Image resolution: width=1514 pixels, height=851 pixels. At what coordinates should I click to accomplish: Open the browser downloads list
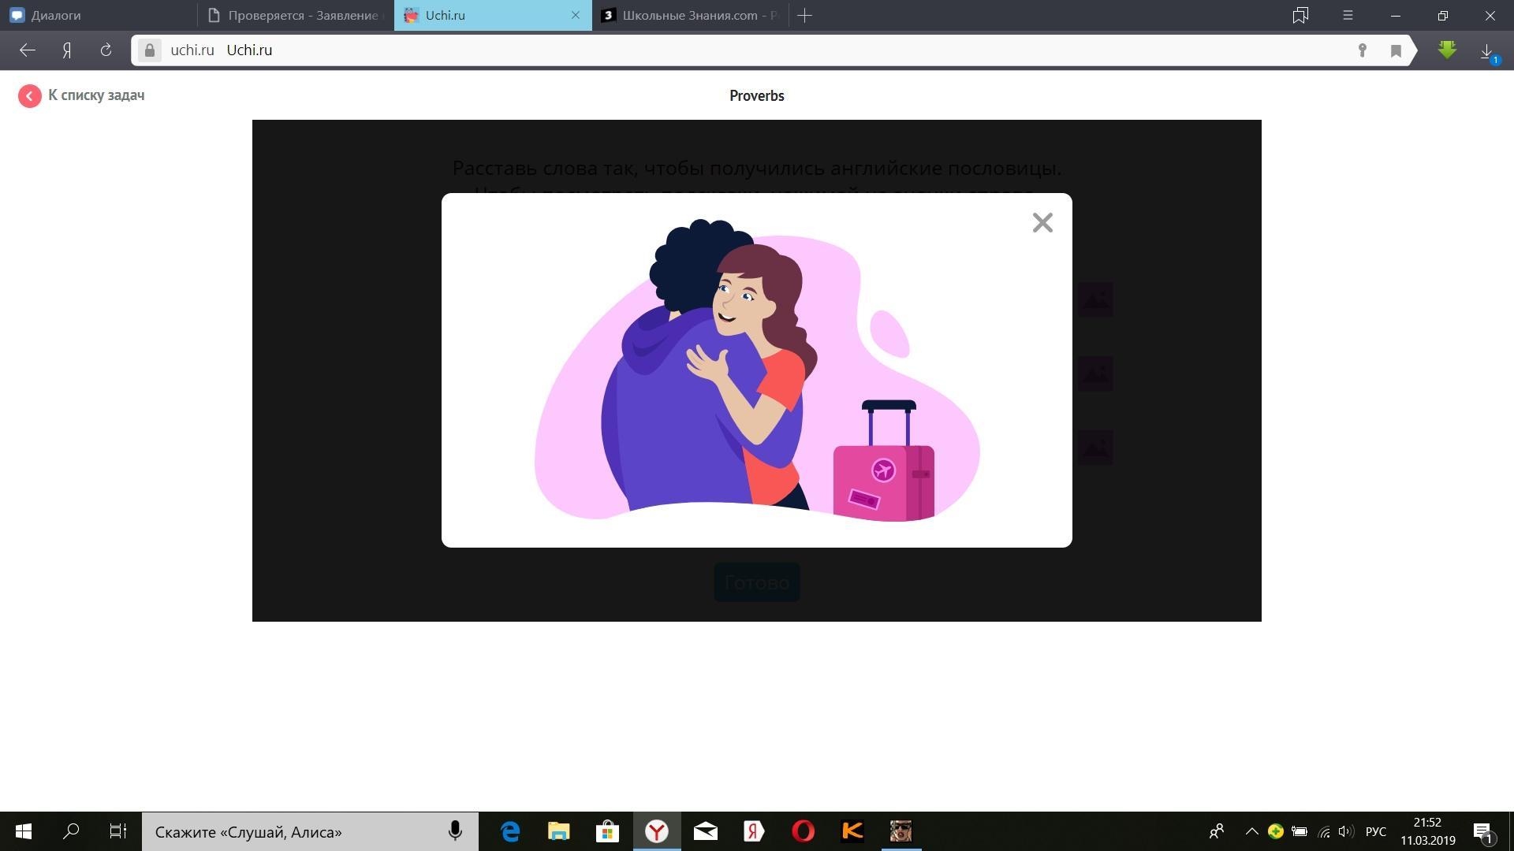pos(1487,50)
